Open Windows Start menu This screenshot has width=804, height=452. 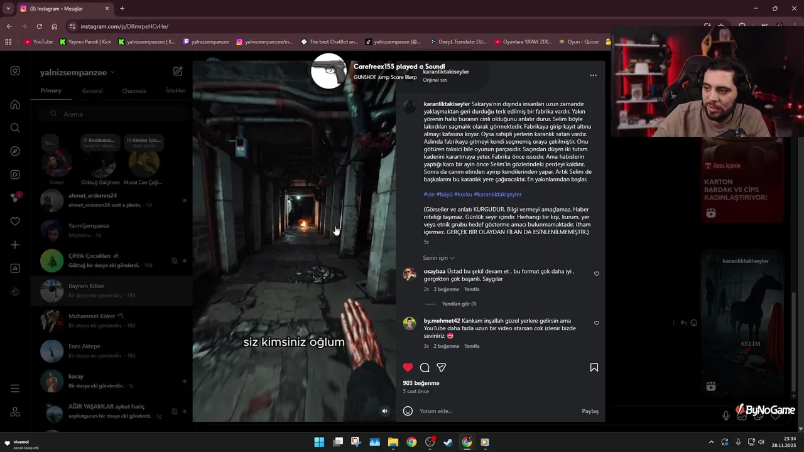(319, 442)
